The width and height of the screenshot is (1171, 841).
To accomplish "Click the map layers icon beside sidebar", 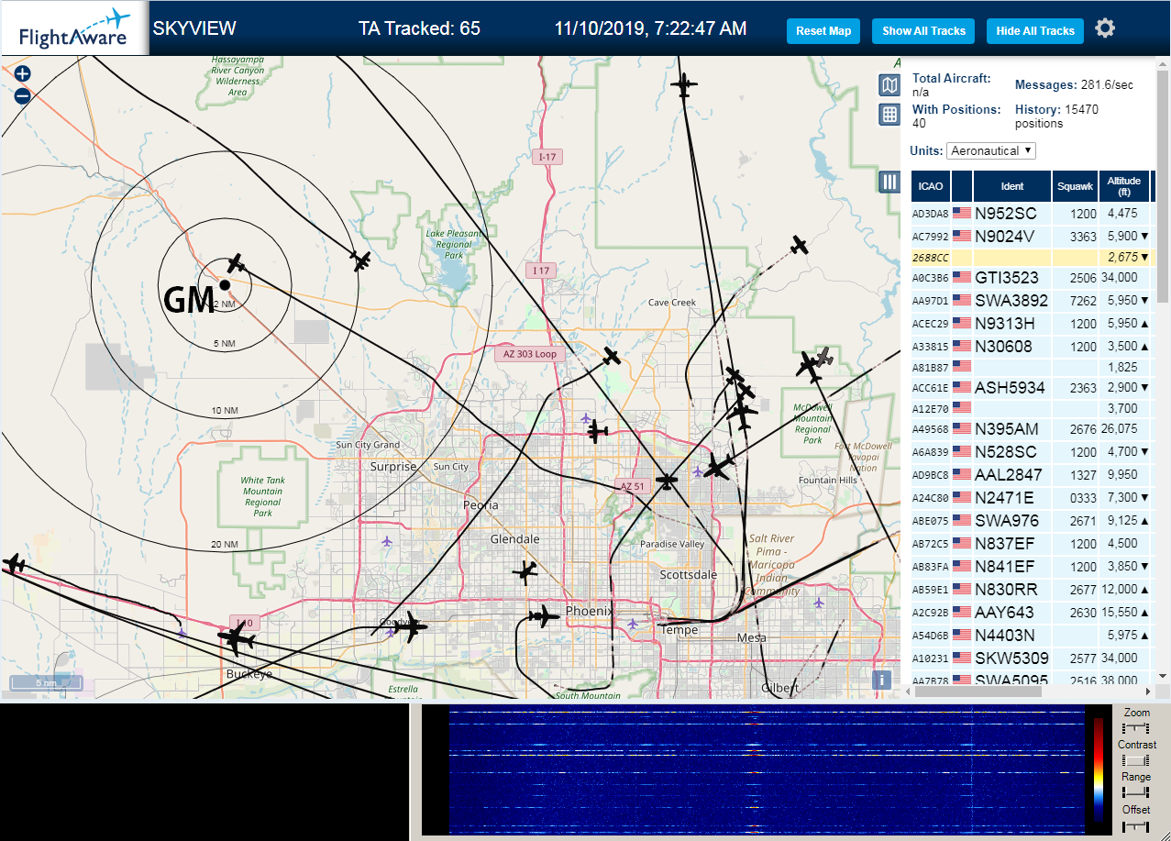I will pos(889,85).
